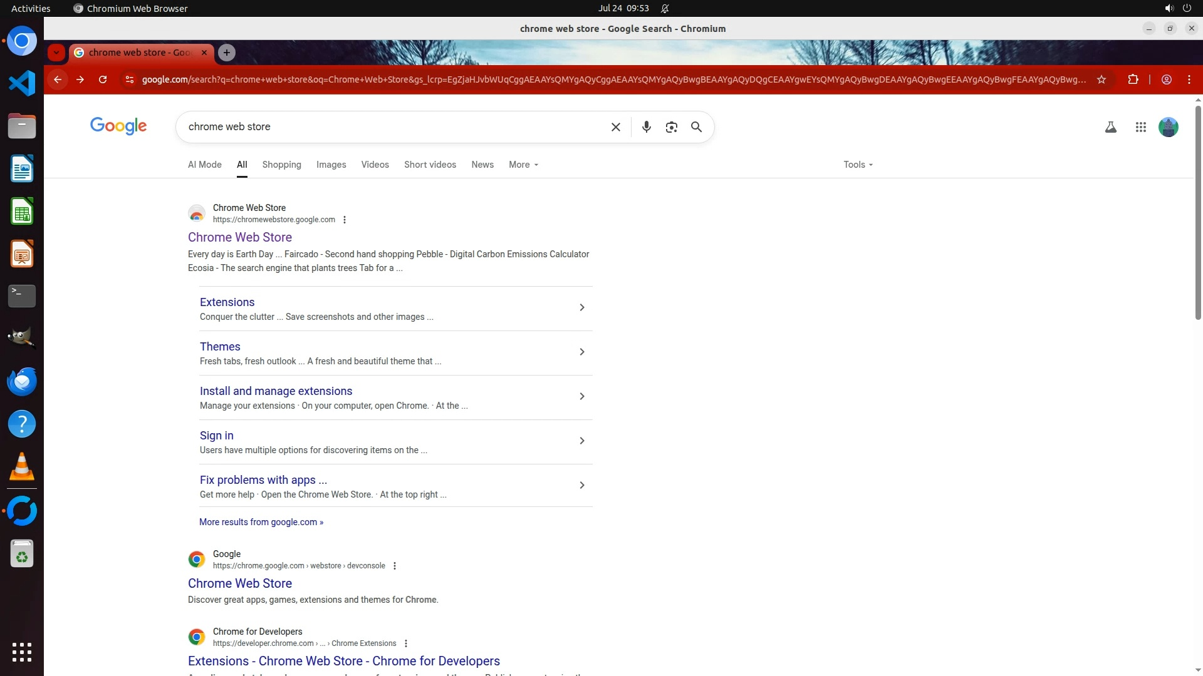
Task: Click the voice search microphone icon
Action: [646, 127]
